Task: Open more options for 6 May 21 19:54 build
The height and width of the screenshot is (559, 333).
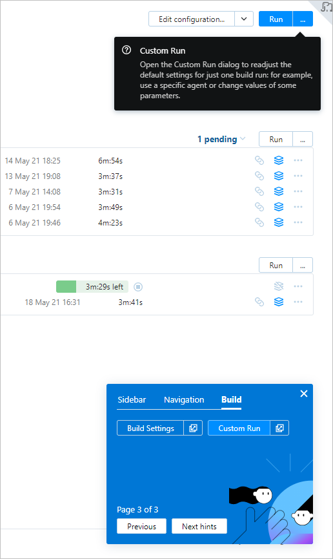Action: pyautogui.click(x=298, y=207)
